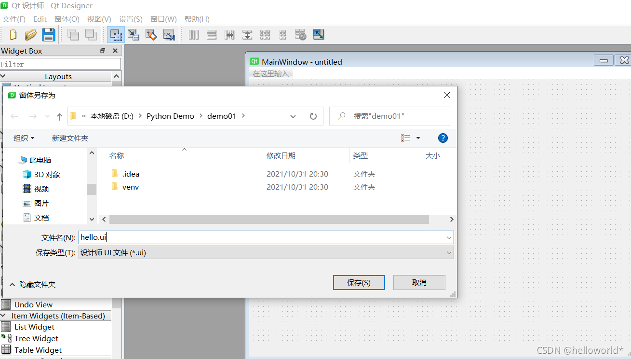
Task: Select the Edit Widgets mode icon
Action: (116, 35)
